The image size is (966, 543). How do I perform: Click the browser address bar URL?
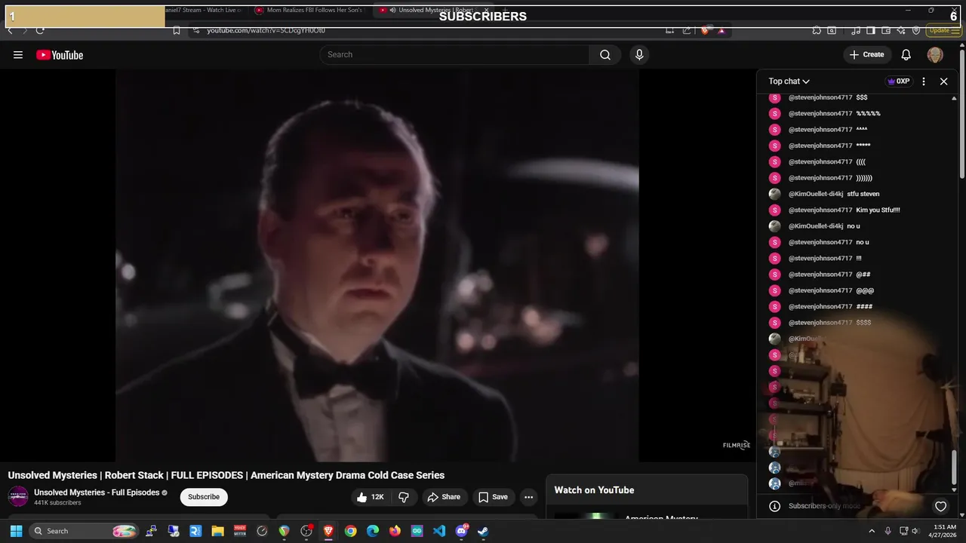point(266,30)
